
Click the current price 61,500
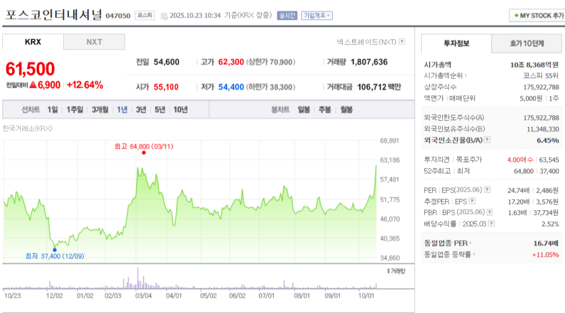(30, 69)
